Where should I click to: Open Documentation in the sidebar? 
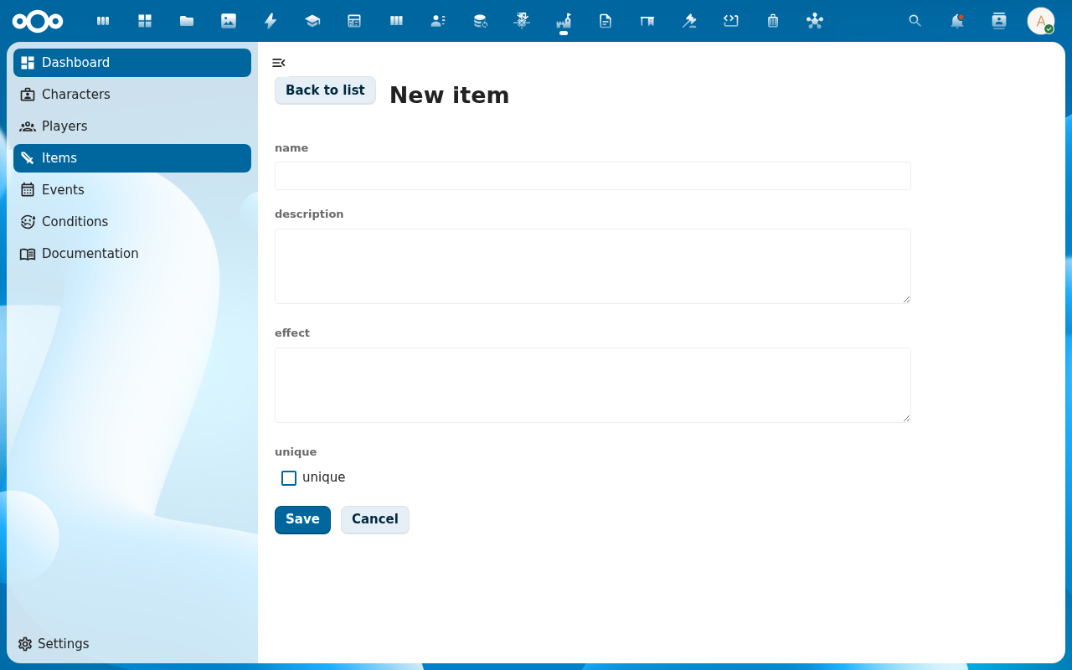[132, 254]
